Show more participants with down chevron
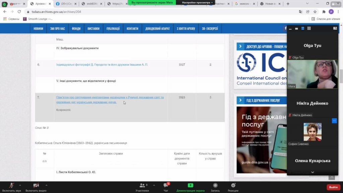343x193 pixels. click(x=313, y=172)
